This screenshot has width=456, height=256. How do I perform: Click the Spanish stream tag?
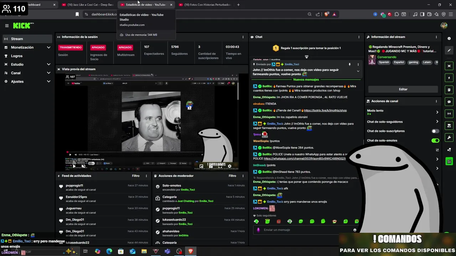click(384, 62)
